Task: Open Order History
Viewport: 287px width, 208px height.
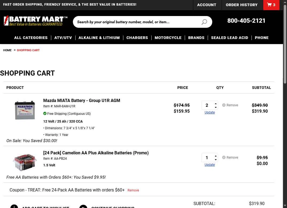Action: tap(242, 5)
